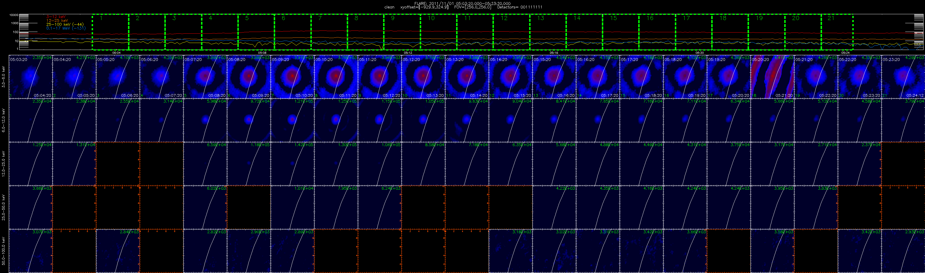This screenshot has width=925, height=273.
Task: Open the 25–50 keV image for interval 16
Action: tap(685, 207)
